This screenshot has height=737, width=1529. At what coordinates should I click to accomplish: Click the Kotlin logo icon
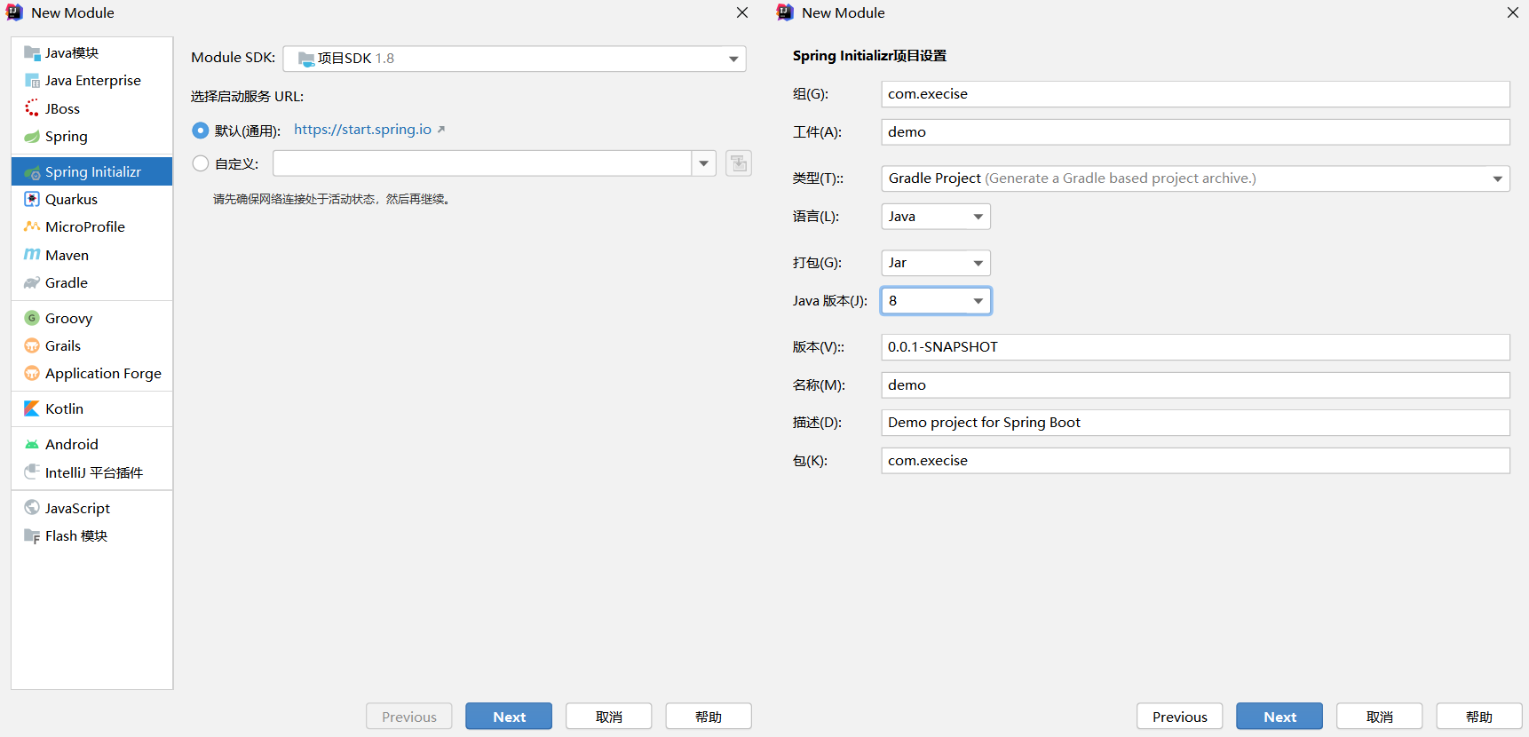click(32, 408)
